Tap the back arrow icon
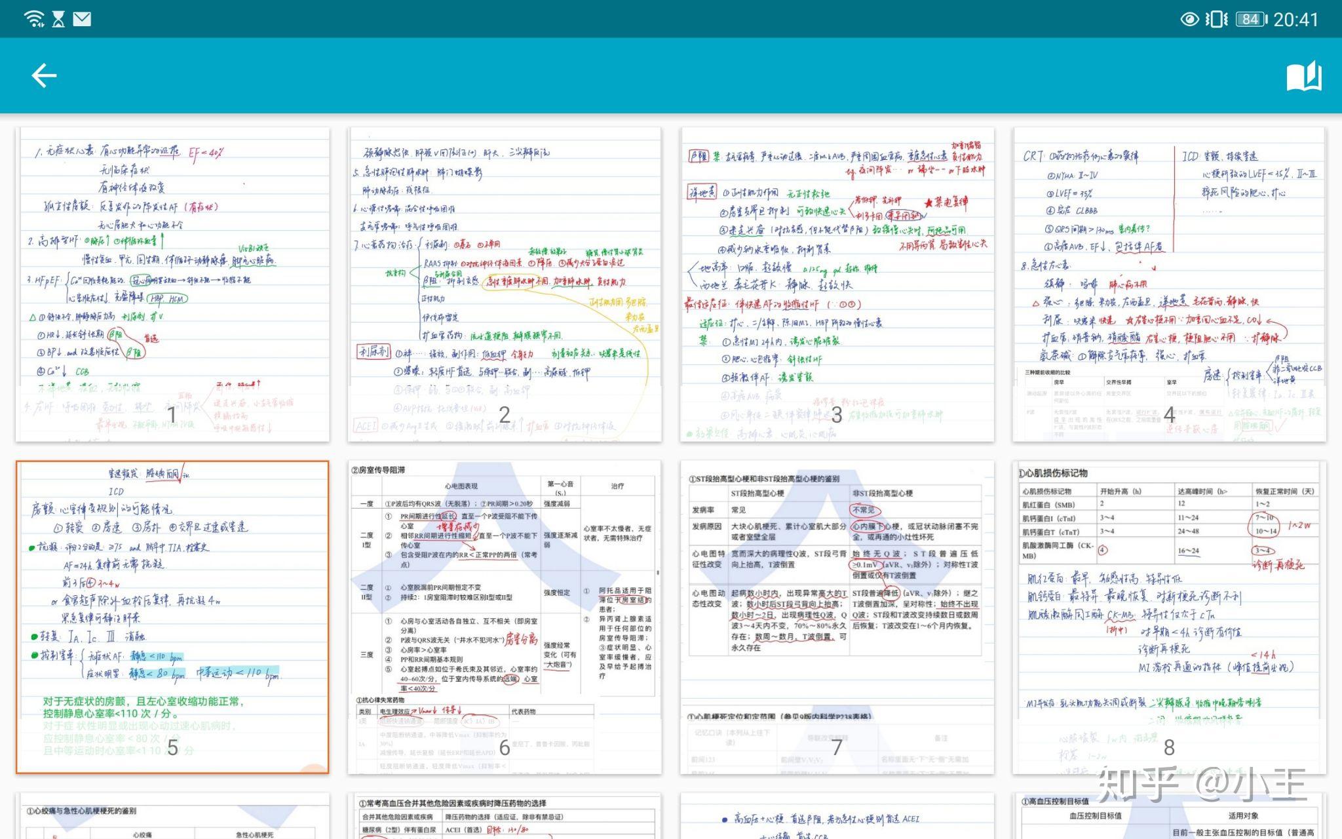The height and width of the screenshot is (839, 1342). pos(44,76)
